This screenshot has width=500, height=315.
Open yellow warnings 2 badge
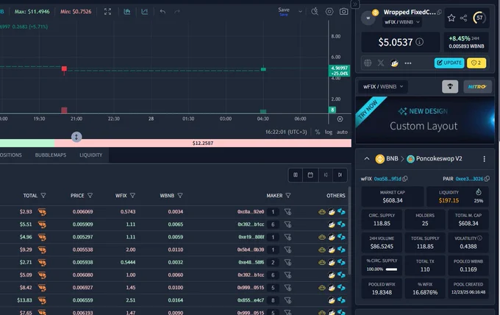tap(476, 63)
